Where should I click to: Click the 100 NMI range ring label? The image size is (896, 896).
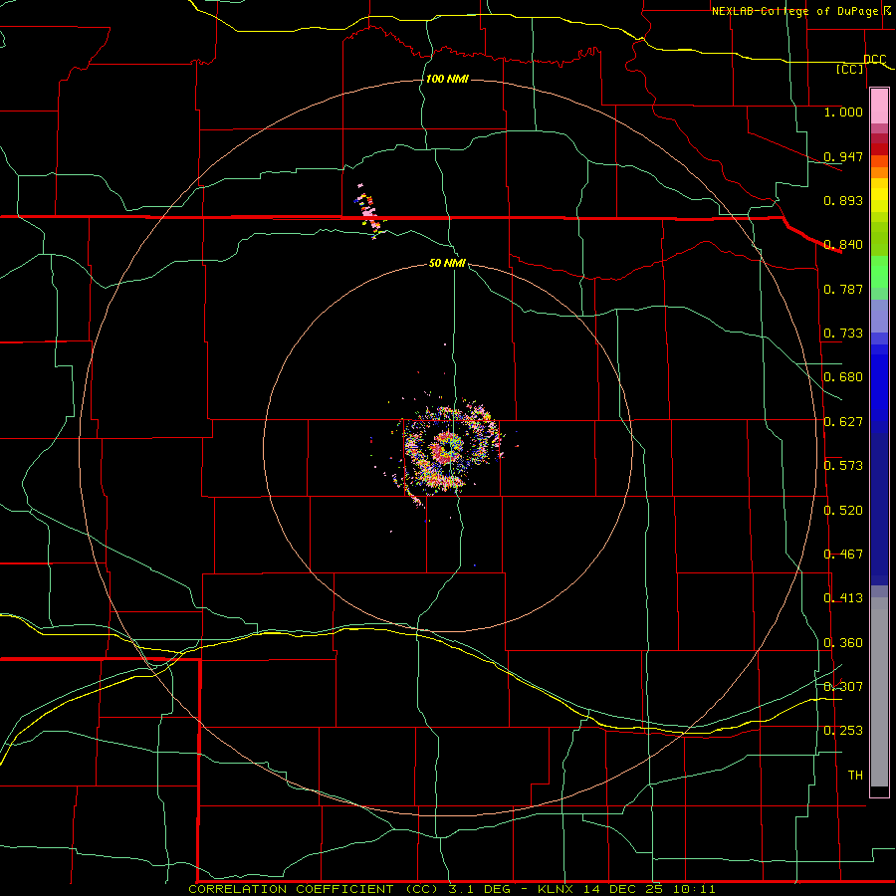point(447,79)
